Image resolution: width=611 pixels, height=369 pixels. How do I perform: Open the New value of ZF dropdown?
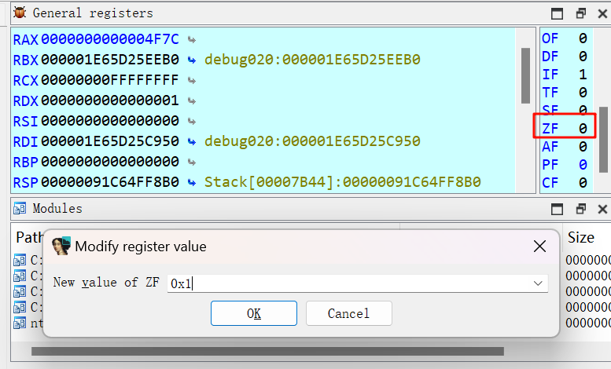(538, 283)
